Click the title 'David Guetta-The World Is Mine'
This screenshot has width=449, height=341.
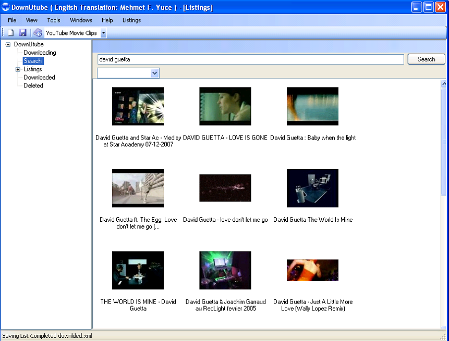tap(313, 220)
